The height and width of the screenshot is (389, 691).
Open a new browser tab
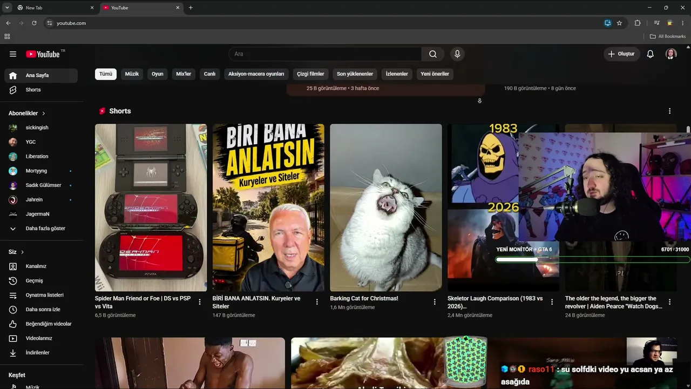click(191, 8)
